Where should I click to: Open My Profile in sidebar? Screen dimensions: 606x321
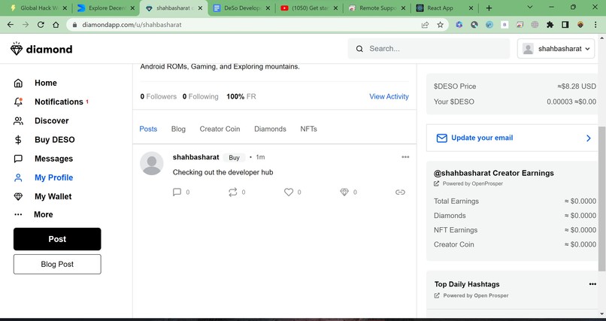(44, 177)
